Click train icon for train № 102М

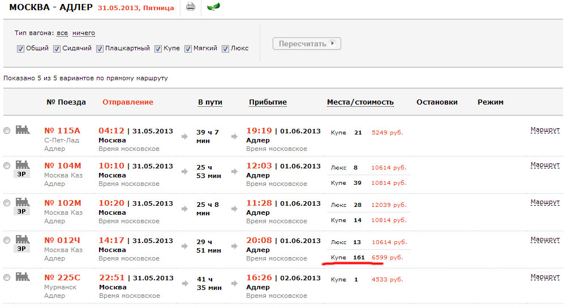click(23, 202)
